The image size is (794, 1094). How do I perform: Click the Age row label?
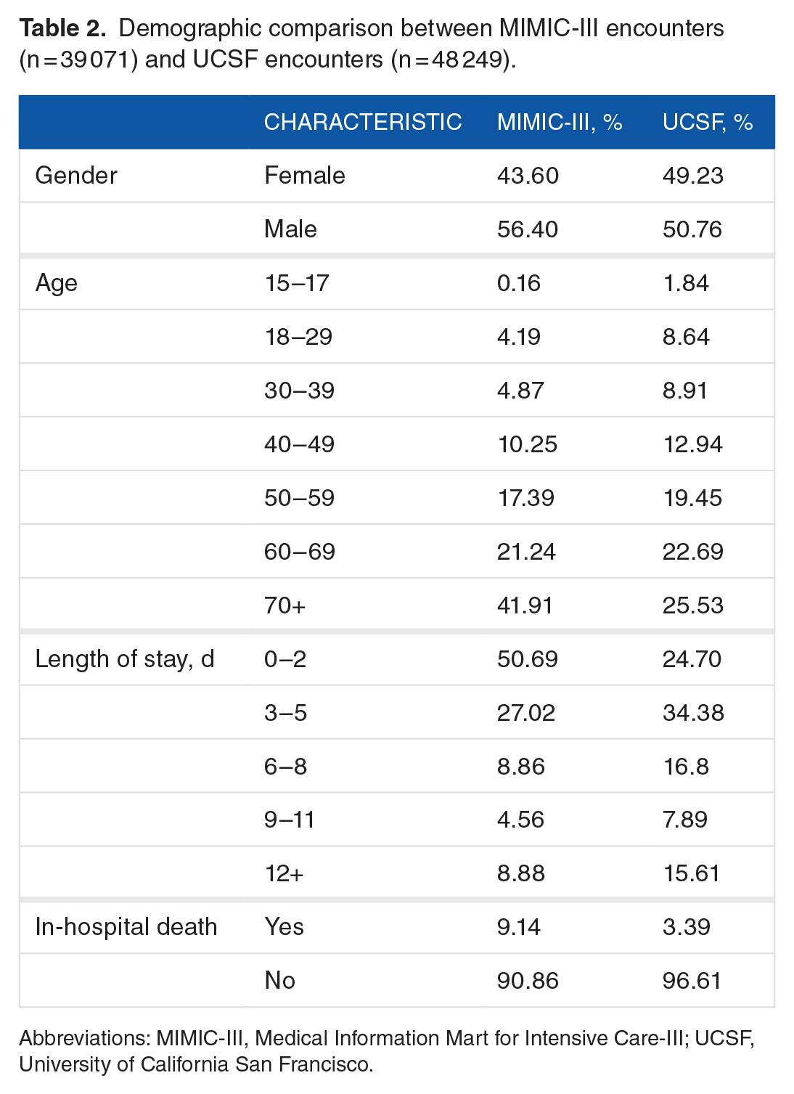[56, 283]
